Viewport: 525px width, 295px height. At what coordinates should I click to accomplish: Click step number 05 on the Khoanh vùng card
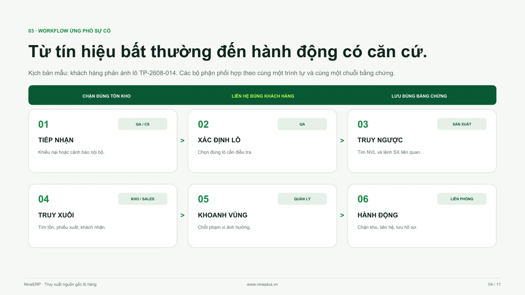(x=203, y=199)
